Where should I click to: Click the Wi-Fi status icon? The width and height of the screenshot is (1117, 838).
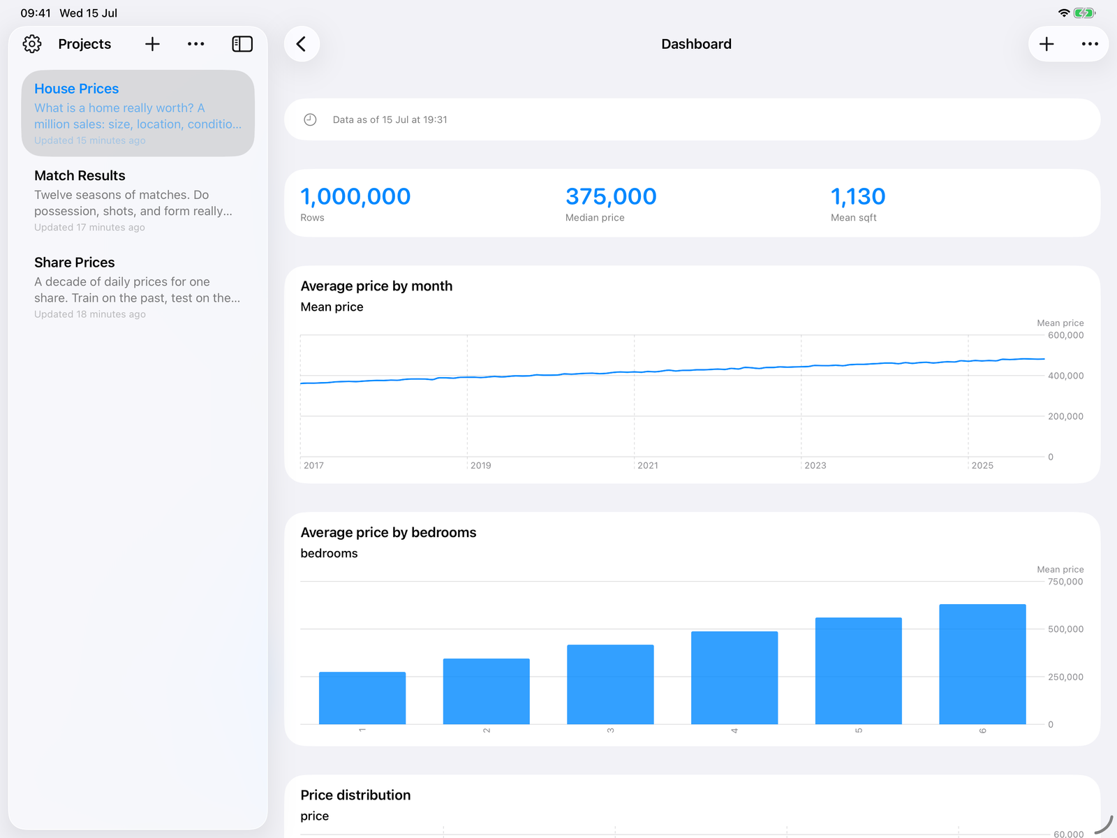click(1064, 13)
